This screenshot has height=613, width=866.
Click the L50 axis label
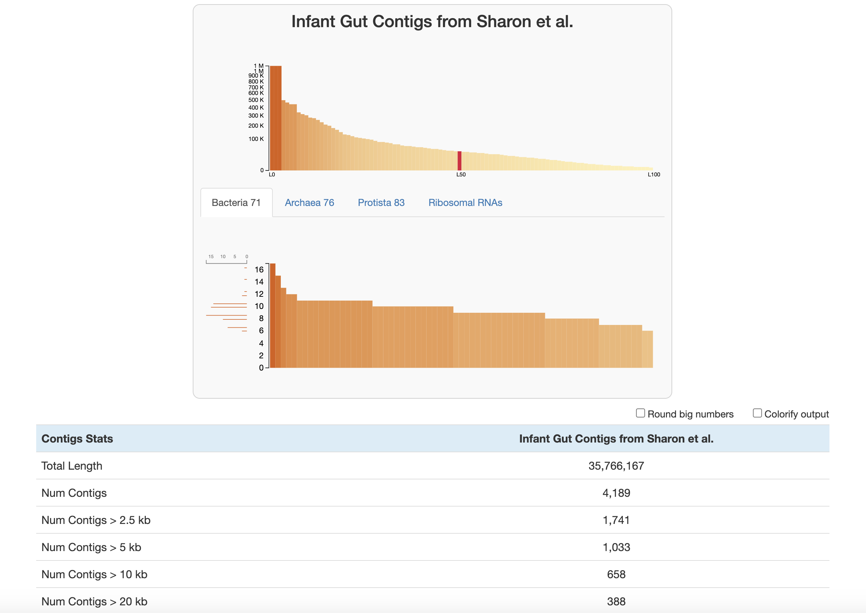tap(461, 174)
